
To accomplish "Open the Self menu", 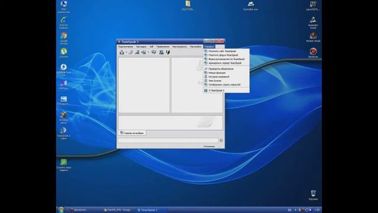I will (x=151, y=46).
